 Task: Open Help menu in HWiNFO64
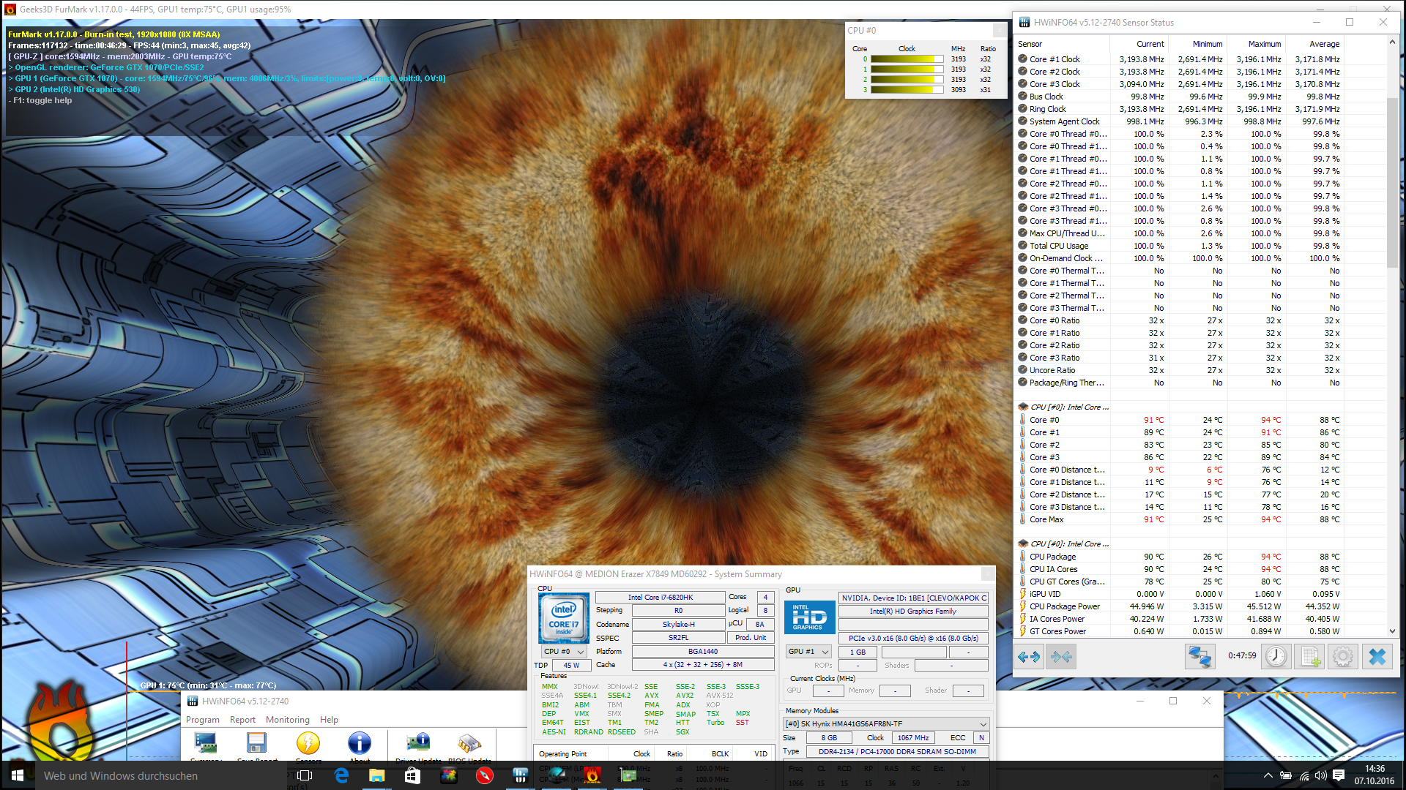click(x=329, y=720)
